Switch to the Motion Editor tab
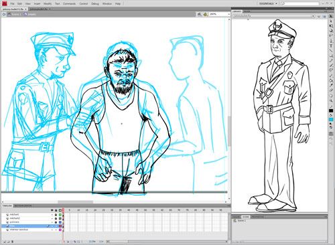This screenshot has height=245, width=335. tap(23, 206)
